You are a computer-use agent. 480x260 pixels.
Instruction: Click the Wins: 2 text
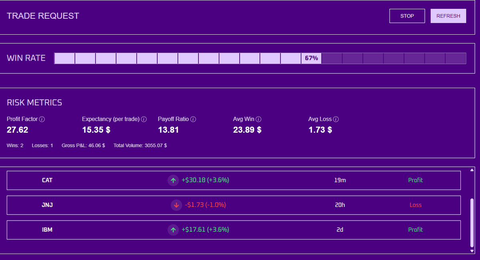pyautogui.click(x=15, y=146)
